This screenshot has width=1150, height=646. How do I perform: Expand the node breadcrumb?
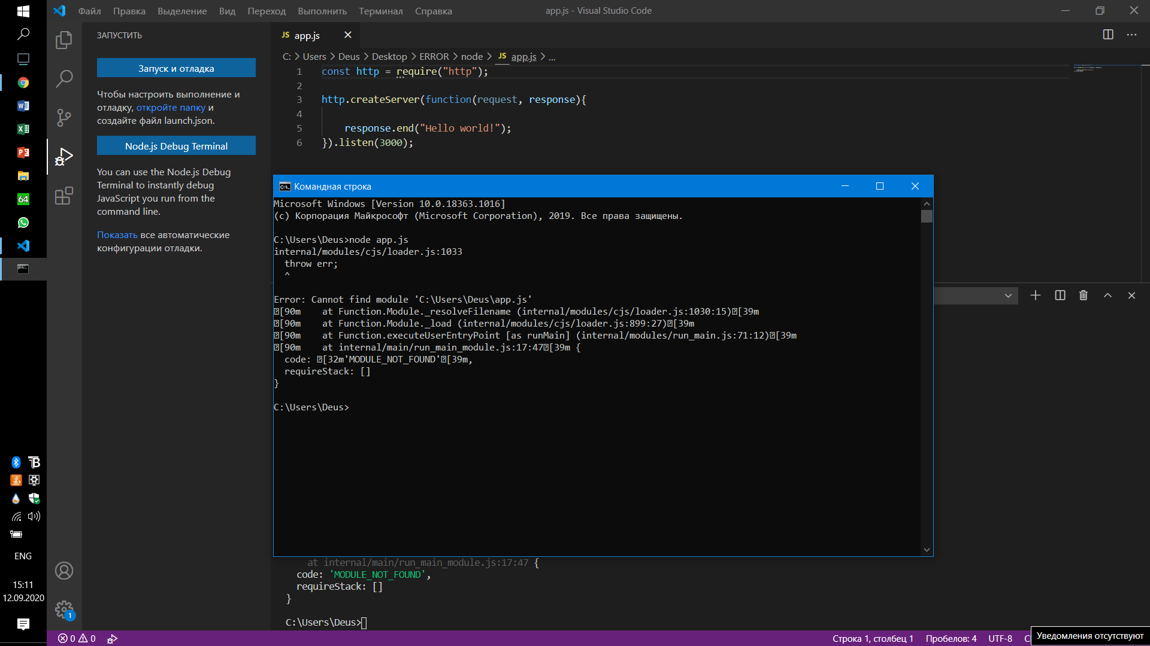pyautogui.click(x=472, y=57)
